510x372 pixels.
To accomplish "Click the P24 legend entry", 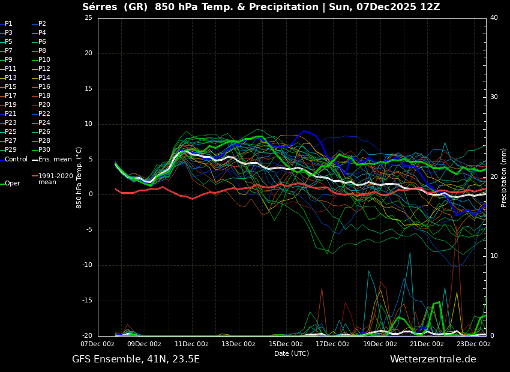I will coord(44,123).
